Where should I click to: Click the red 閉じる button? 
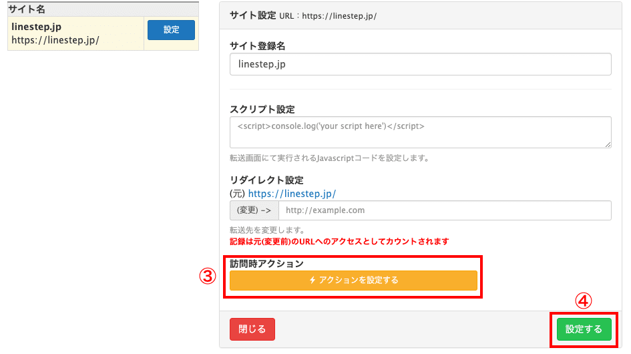[252, 329]
